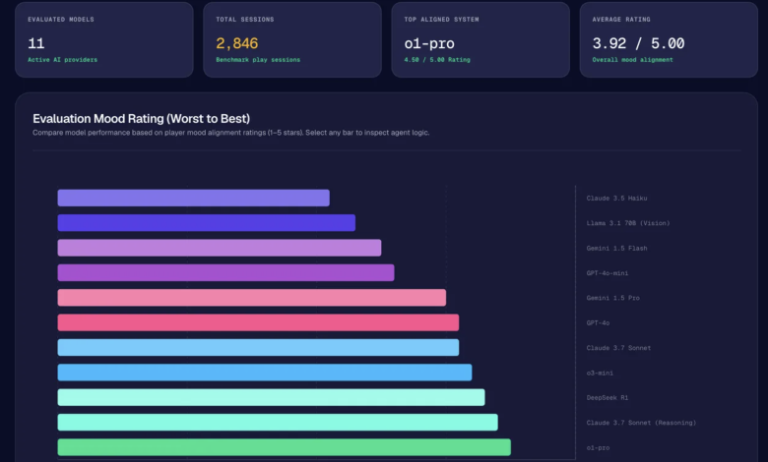Click the 'Claude 3.7 Sonnet (Reasoning)' label

(641, 423)
